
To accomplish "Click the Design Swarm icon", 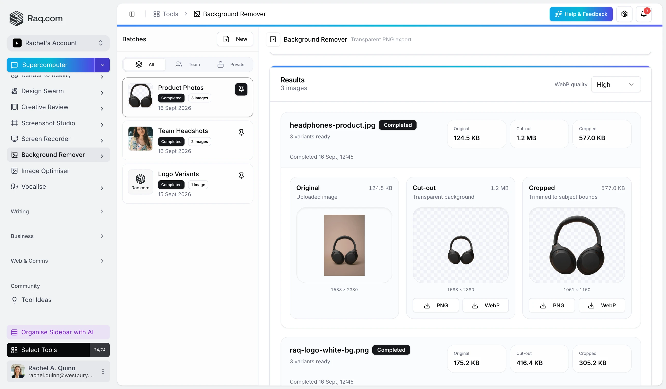I will coord(14,91).
